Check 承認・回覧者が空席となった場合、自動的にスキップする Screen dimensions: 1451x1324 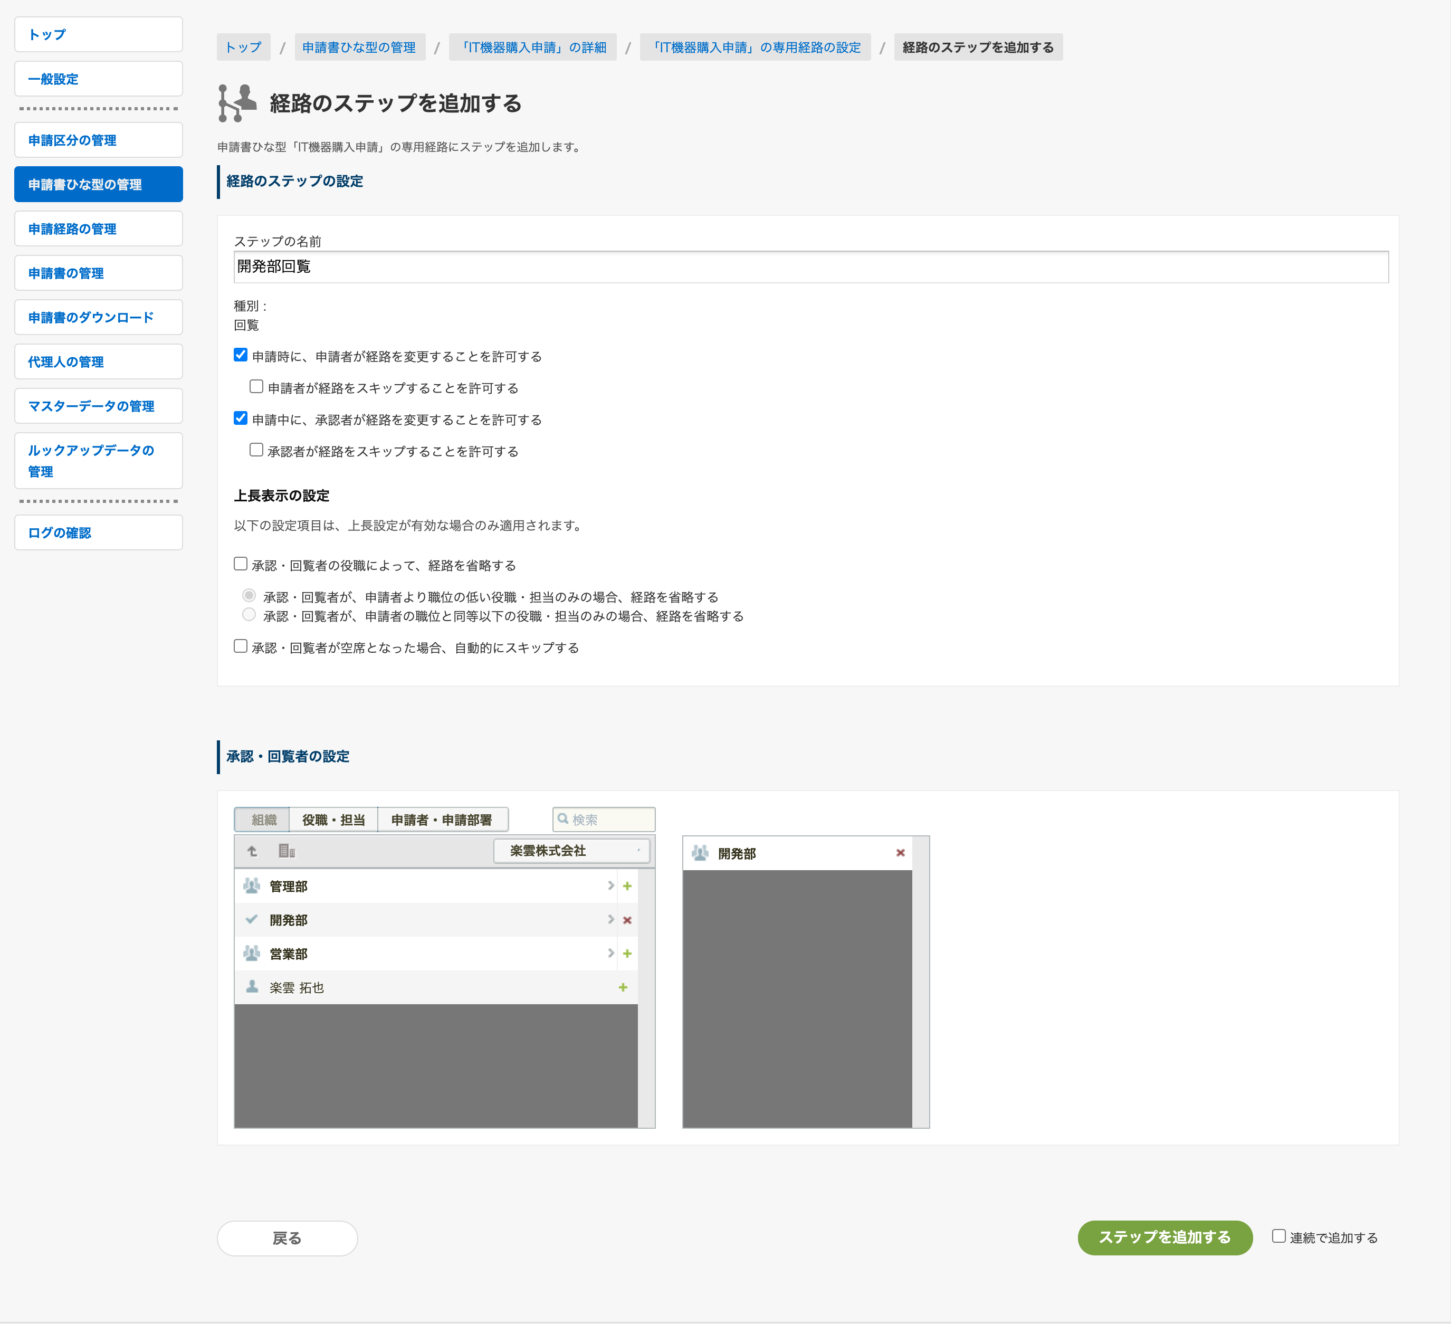(241, 646)
